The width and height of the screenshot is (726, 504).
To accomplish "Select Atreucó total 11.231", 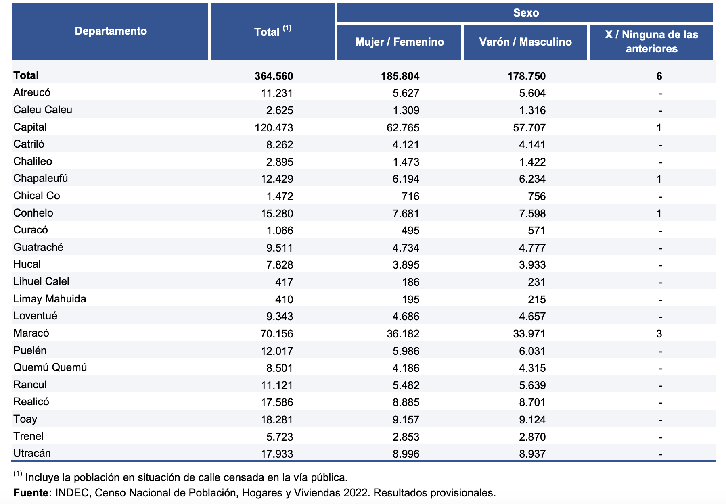I will pyautogui.click(x=276, y=93).
